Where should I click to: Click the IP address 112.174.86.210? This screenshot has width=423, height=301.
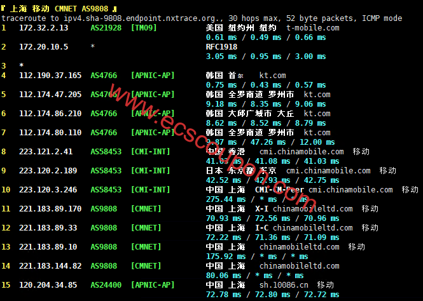click(50, 114)
